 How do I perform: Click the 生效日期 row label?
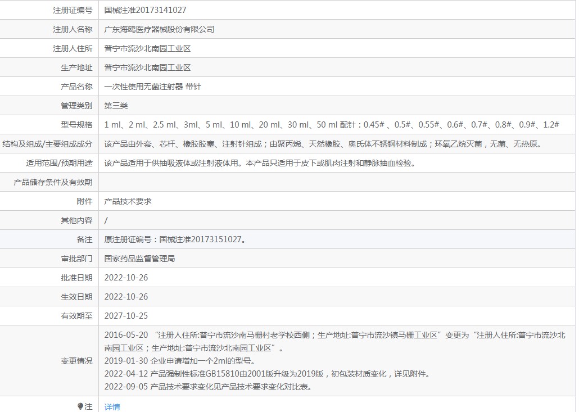pos(77,297)
